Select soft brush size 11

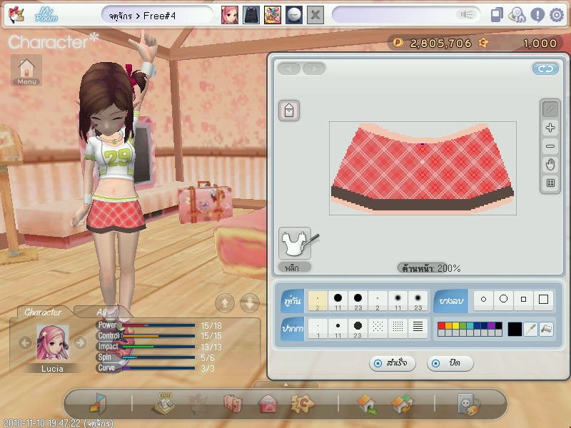coord(398,300)
